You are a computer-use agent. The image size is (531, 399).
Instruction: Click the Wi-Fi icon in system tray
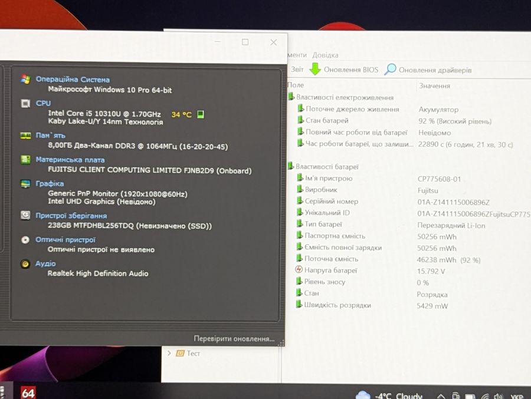click(x=485, y=396)
